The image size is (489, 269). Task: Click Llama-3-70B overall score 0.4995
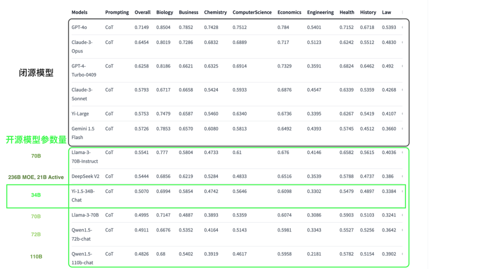click(x=141, y=215)
